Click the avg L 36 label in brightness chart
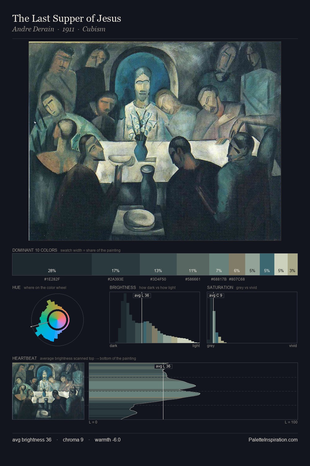 tap(142, 295)
